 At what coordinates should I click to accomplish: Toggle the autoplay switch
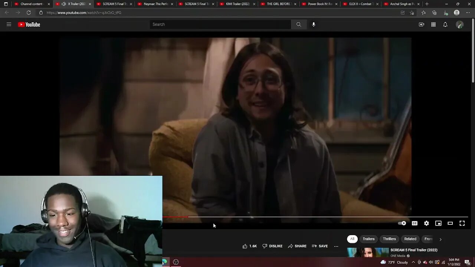(402, 223)
